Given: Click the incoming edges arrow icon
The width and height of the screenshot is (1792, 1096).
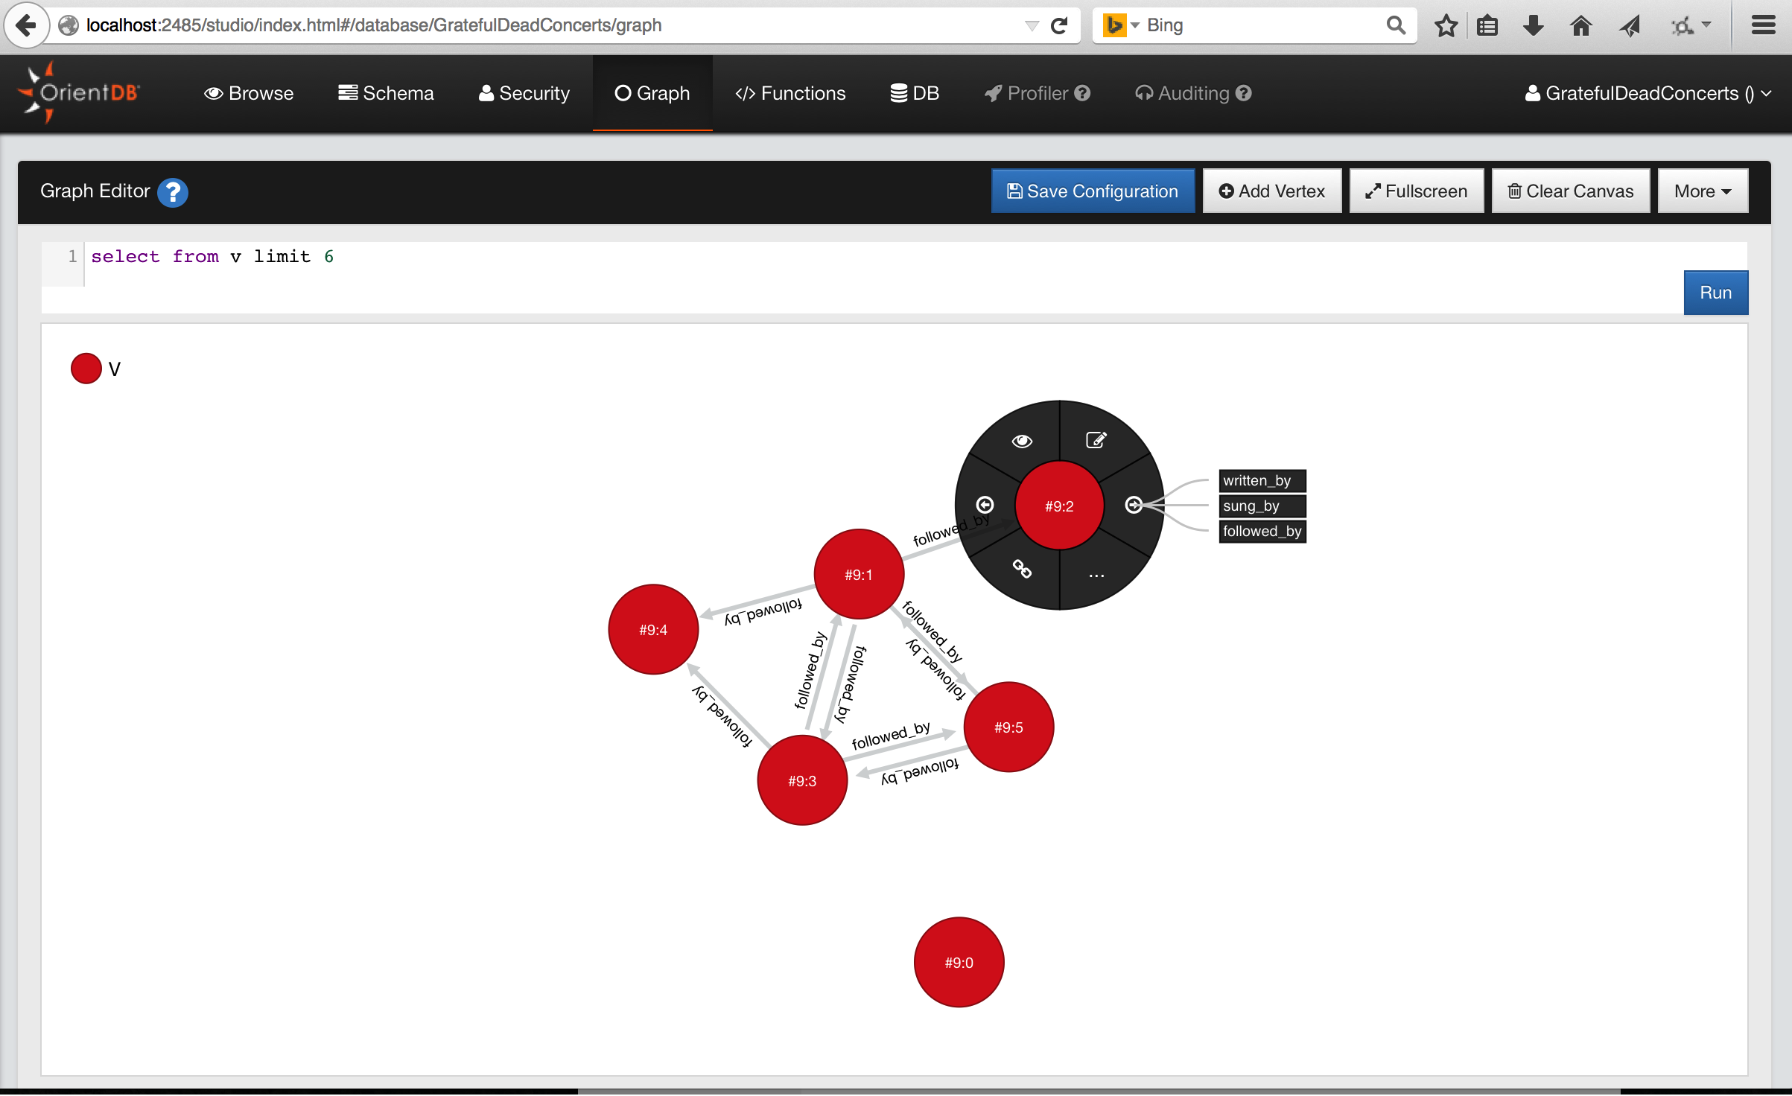Looking at the screenshot, I should [x=985, y=505].
